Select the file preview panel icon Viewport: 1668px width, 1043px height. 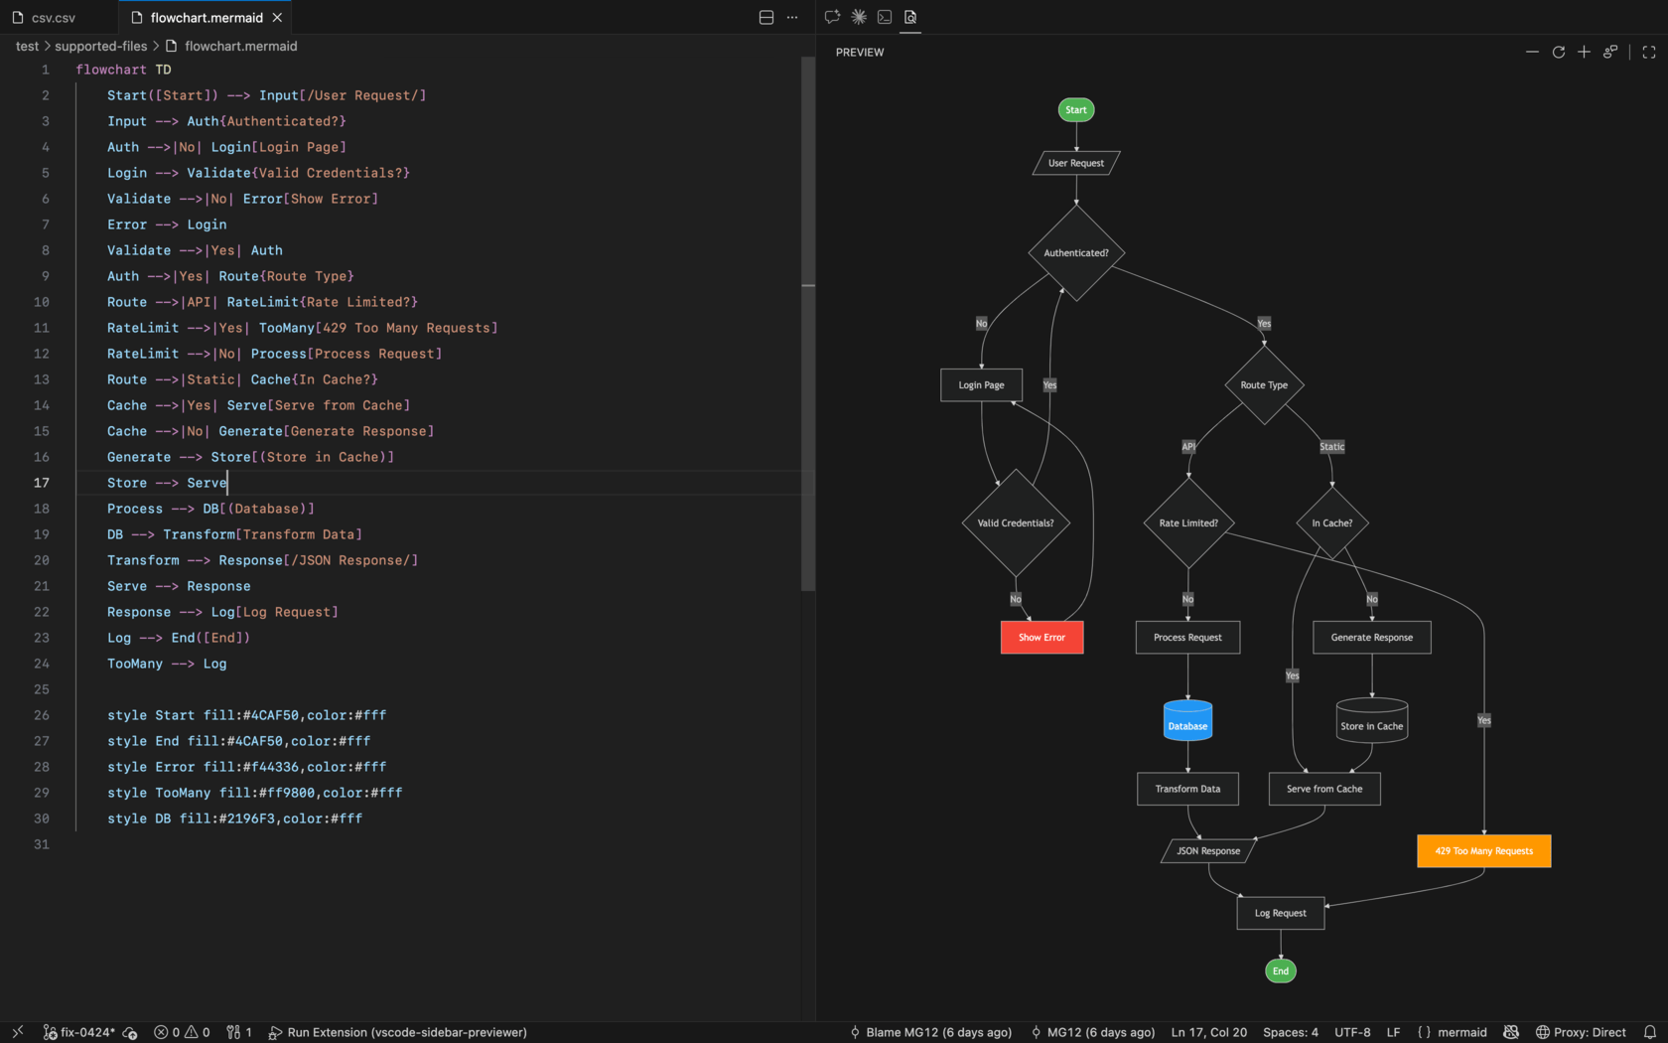coord(910,17)
